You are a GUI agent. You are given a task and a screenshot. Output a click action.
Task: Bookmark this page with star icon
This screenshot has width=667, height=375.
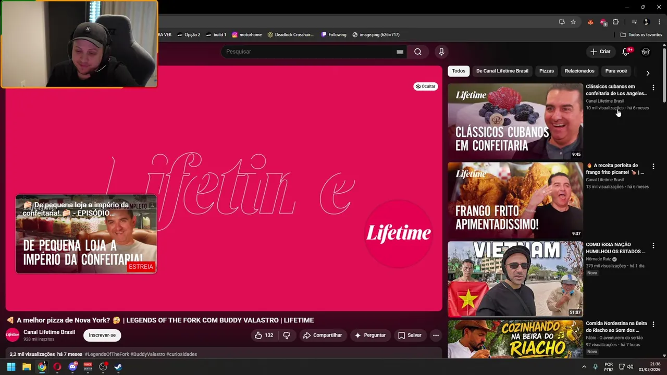tap(573, 22)
